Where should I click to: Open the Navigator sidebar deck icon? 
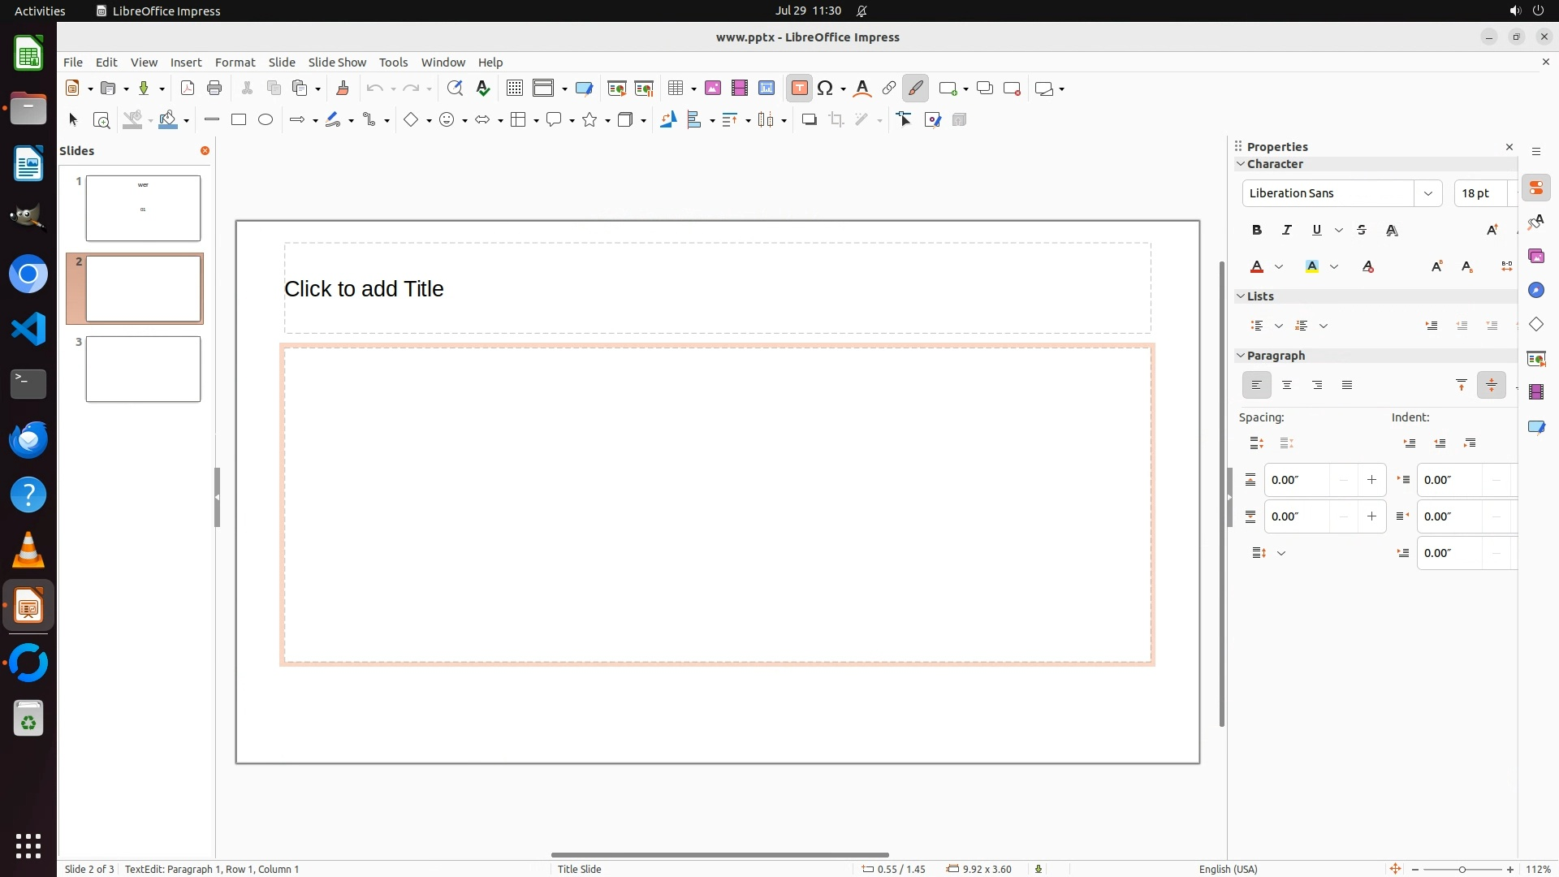(x=1535, y=291)
